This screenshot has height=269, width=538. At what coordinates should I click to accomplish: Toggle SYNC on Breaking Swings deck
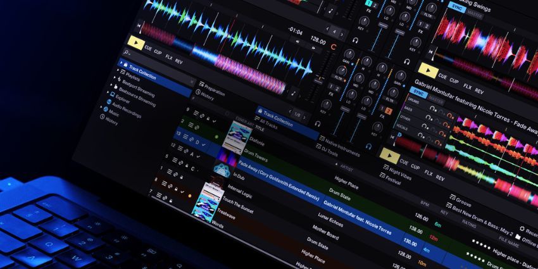(457, 8)
